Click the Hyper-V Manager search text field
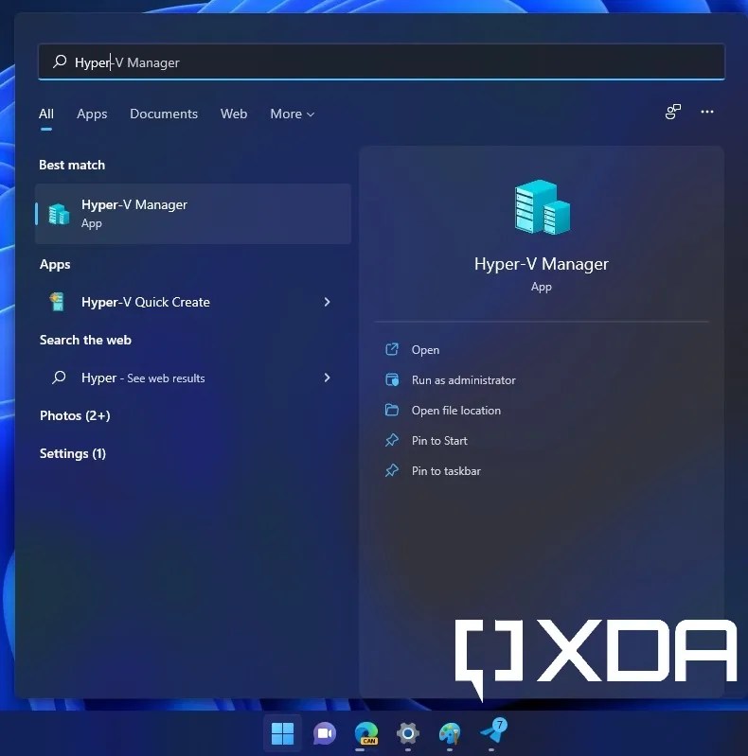 382,62
